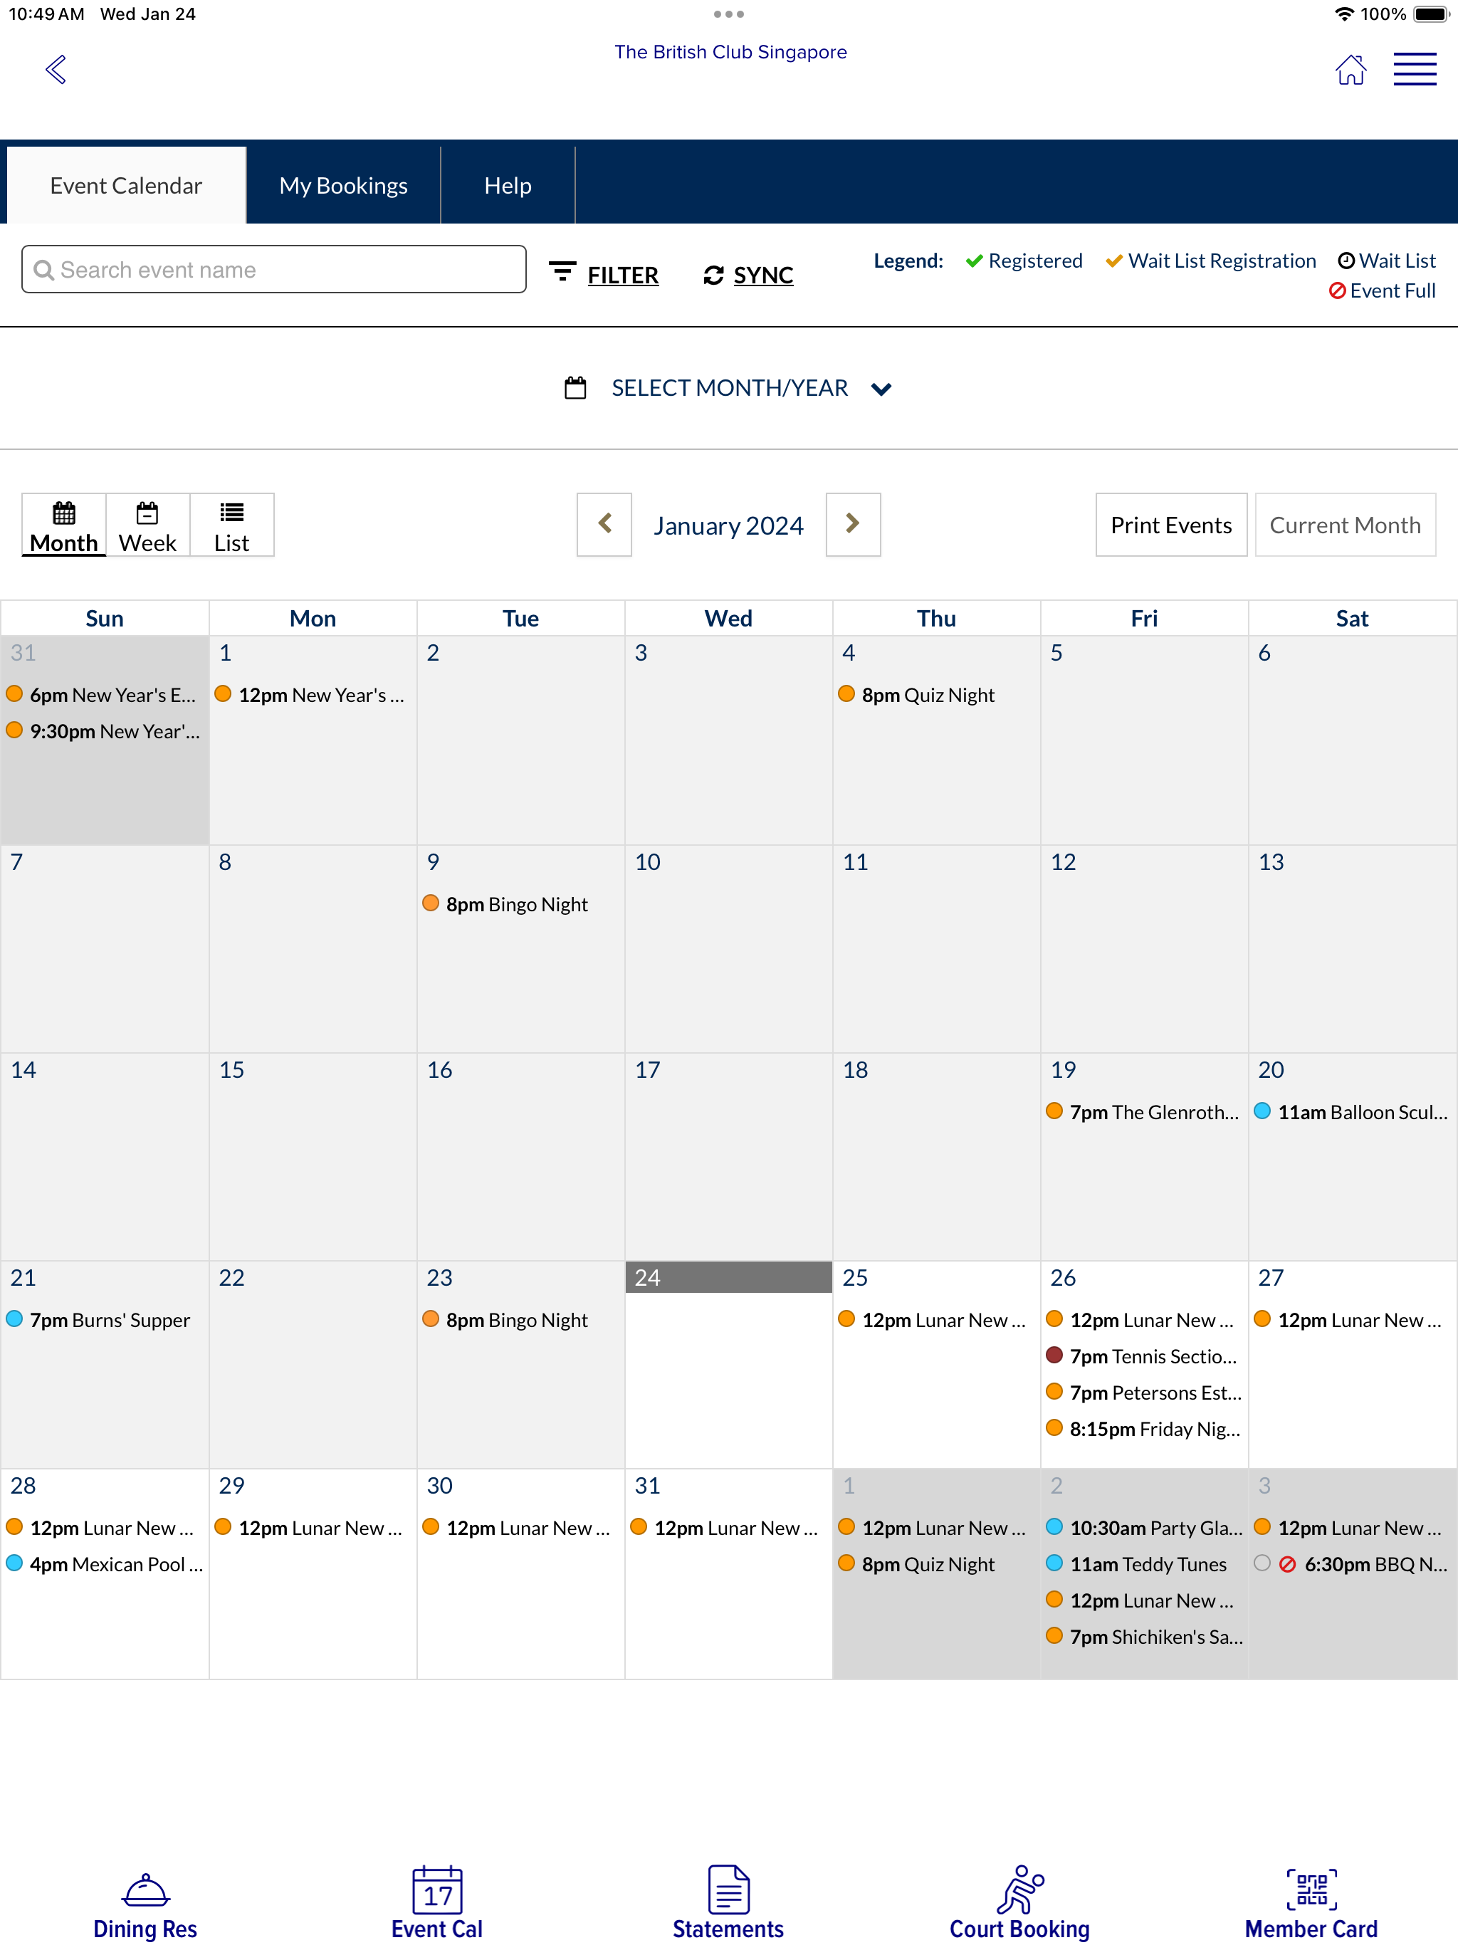Screen dimensions: 1458x1945
Task: Open 8pm Quiz Night on the 4th
Action: [916, 695]
